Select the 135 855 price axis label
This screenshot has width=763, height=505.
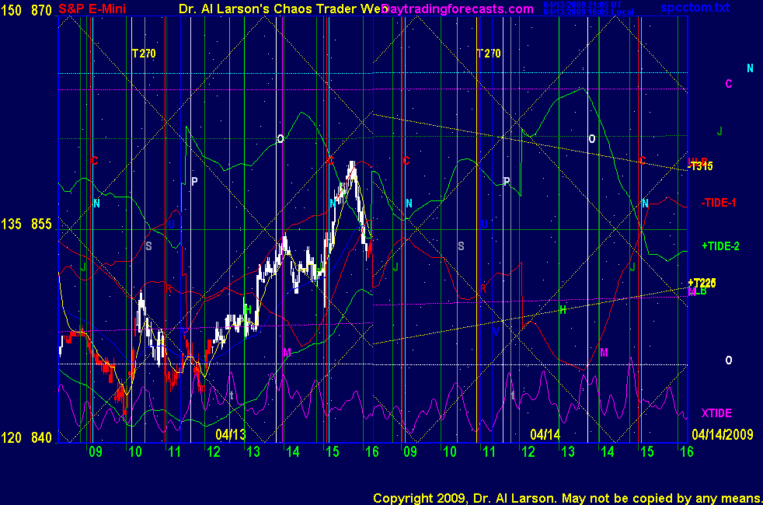26,225
